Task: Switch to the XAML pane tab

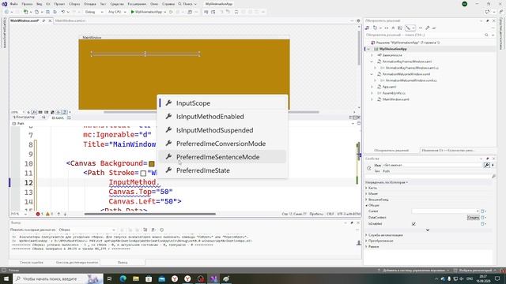Action: pyautogui.click(x=58, y=118)
